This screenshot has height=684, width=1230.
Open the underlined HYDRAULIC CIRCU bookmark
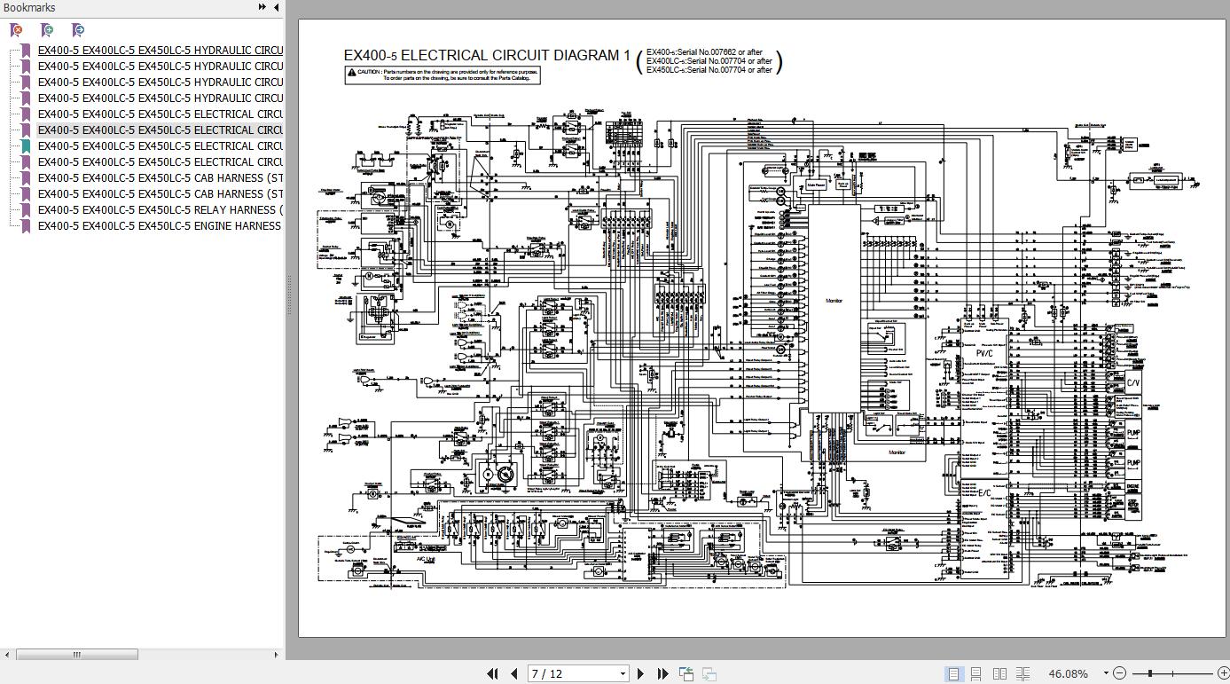tap(161, 51)
